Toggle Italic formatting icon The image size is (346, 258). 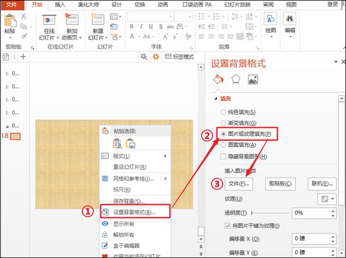(x=141, y=27)
